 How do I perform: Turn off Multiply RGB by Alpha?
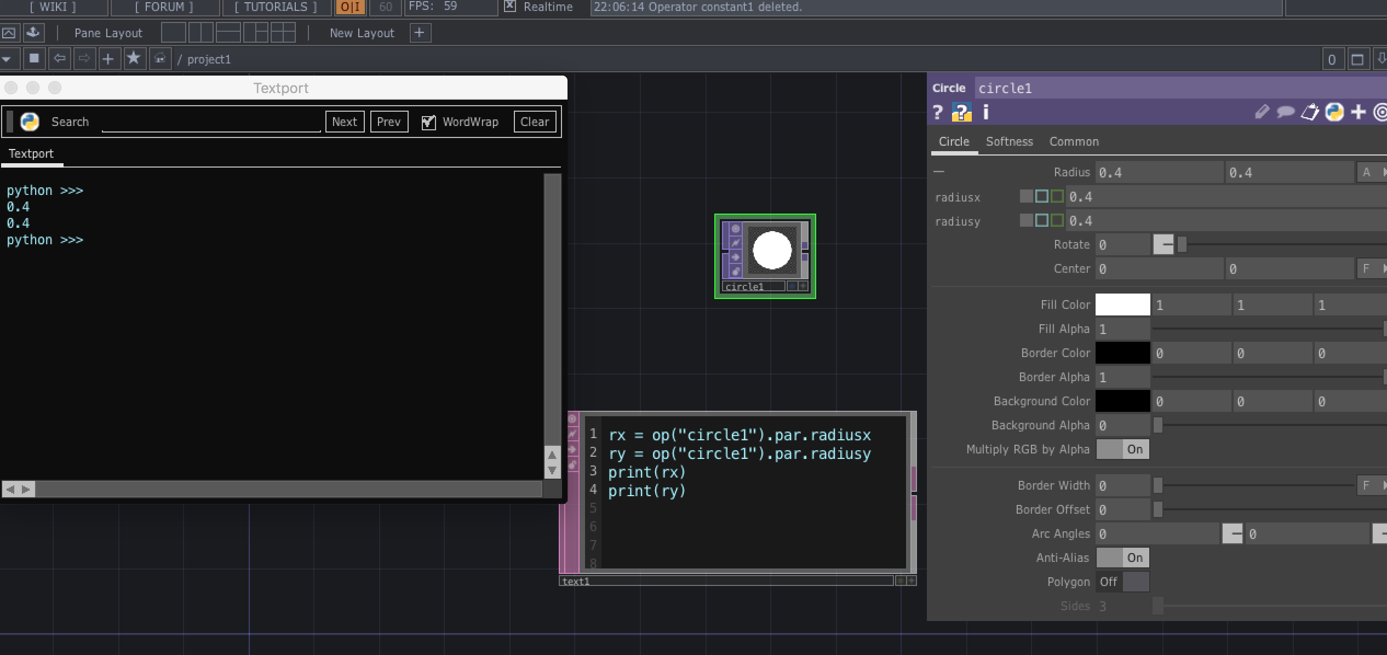pyautogui.click(x=1123, y=449)
